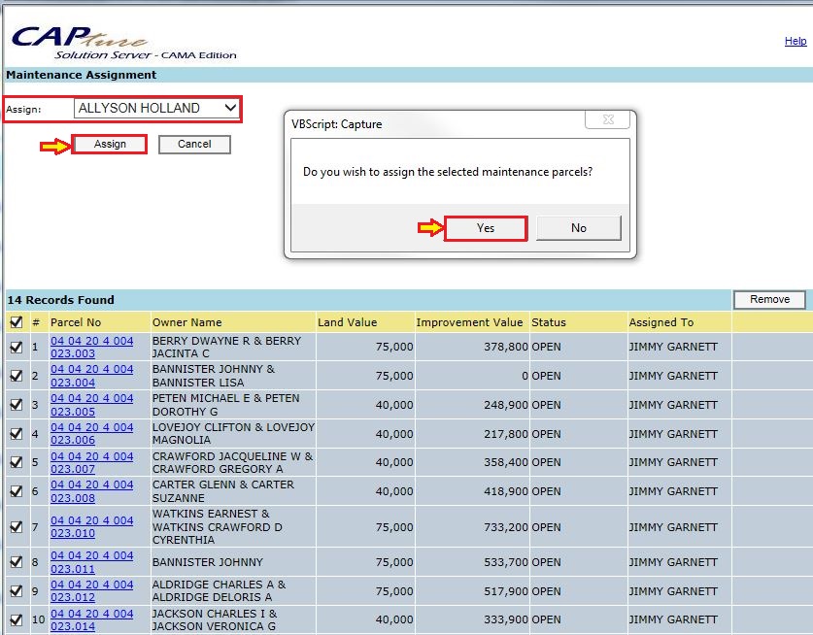Toggle the select-all header checkbox
Screen dimensions: 813x635
(x=17, y=322)
